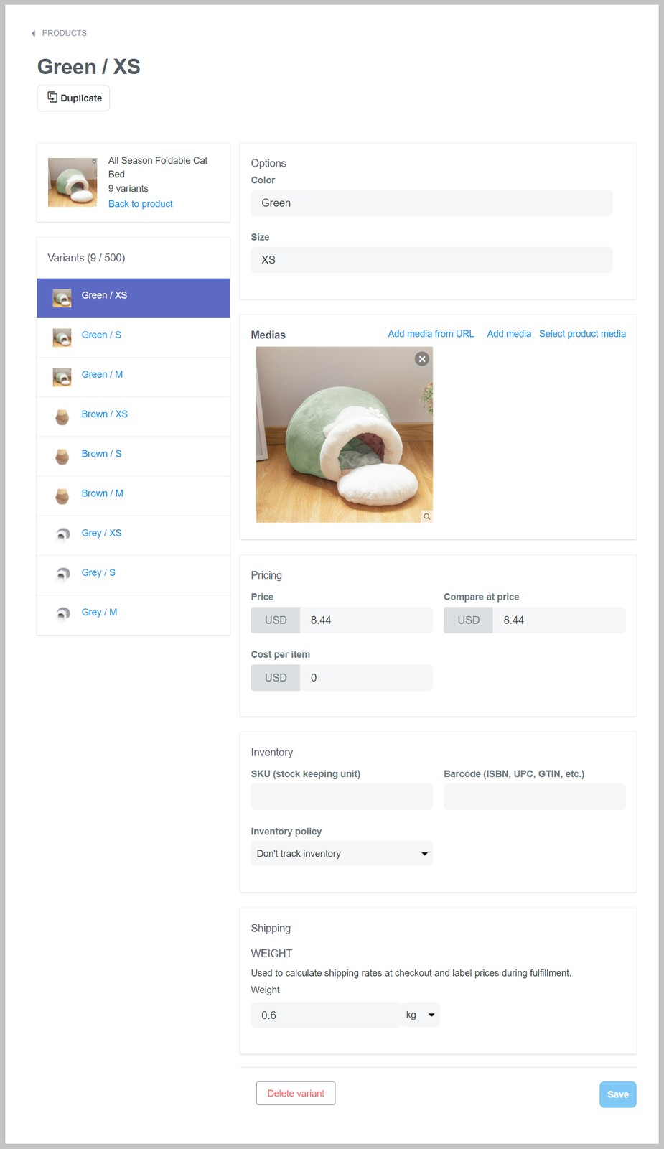The width and height of the screenshot is (664, 1149).
Task: Select the Green / XS variant
Action: (x=134, y=298)
